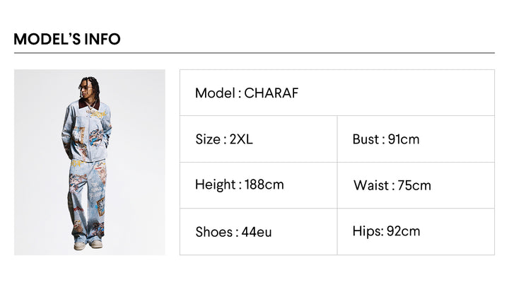Click the "Size" label
Viewport: 509px width, 292px height.
coord(208,139)
